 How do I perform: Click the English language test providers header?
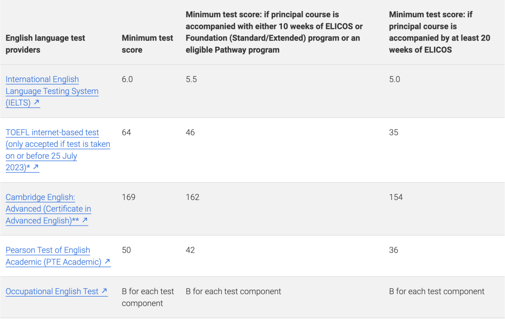tap(45, 44)
